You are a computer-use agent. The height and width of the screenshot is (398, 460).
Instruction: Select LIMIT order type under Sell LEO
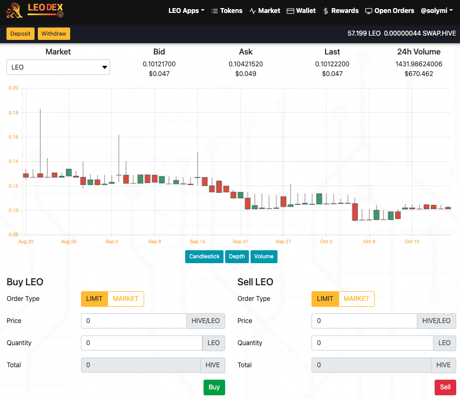point(325,299)
